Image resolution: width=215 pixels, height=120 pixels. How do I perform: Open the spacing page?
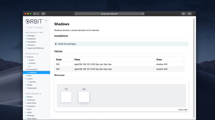click(32, 82)
